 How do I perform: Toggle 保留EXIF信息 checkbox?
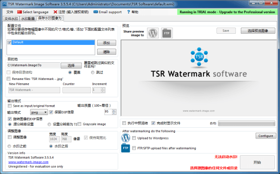point(51,112)
